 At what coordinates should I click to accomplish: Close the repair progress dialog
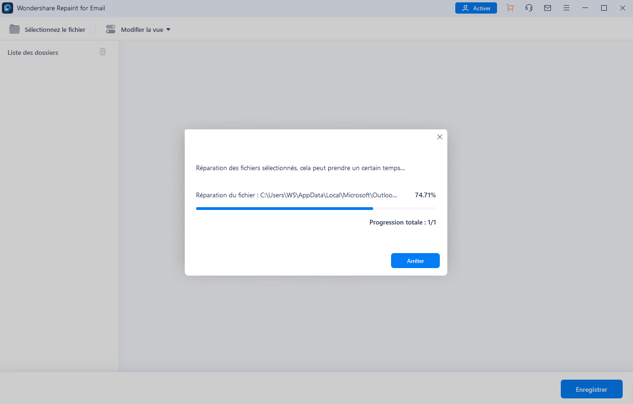[439, 137]
